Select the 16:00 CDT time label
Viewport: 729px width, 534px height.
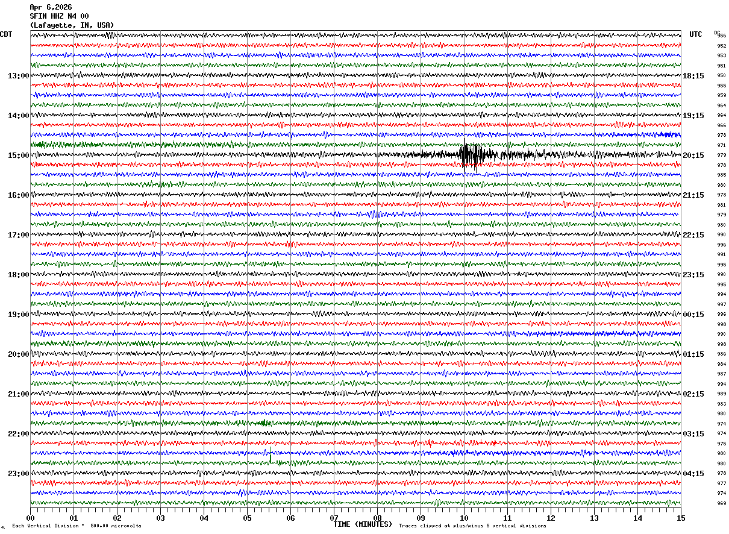[x=18, y=195]
